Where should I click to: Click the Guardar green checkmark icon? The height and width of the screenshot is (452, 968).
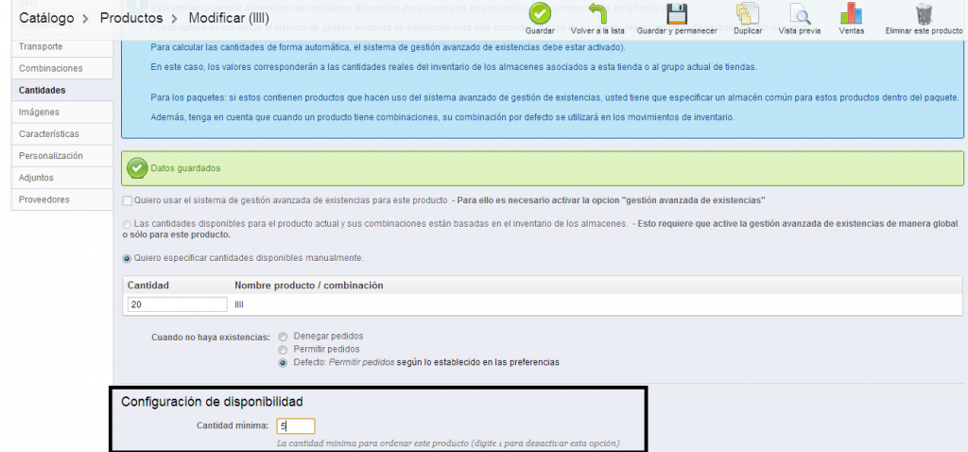(540, 14)
